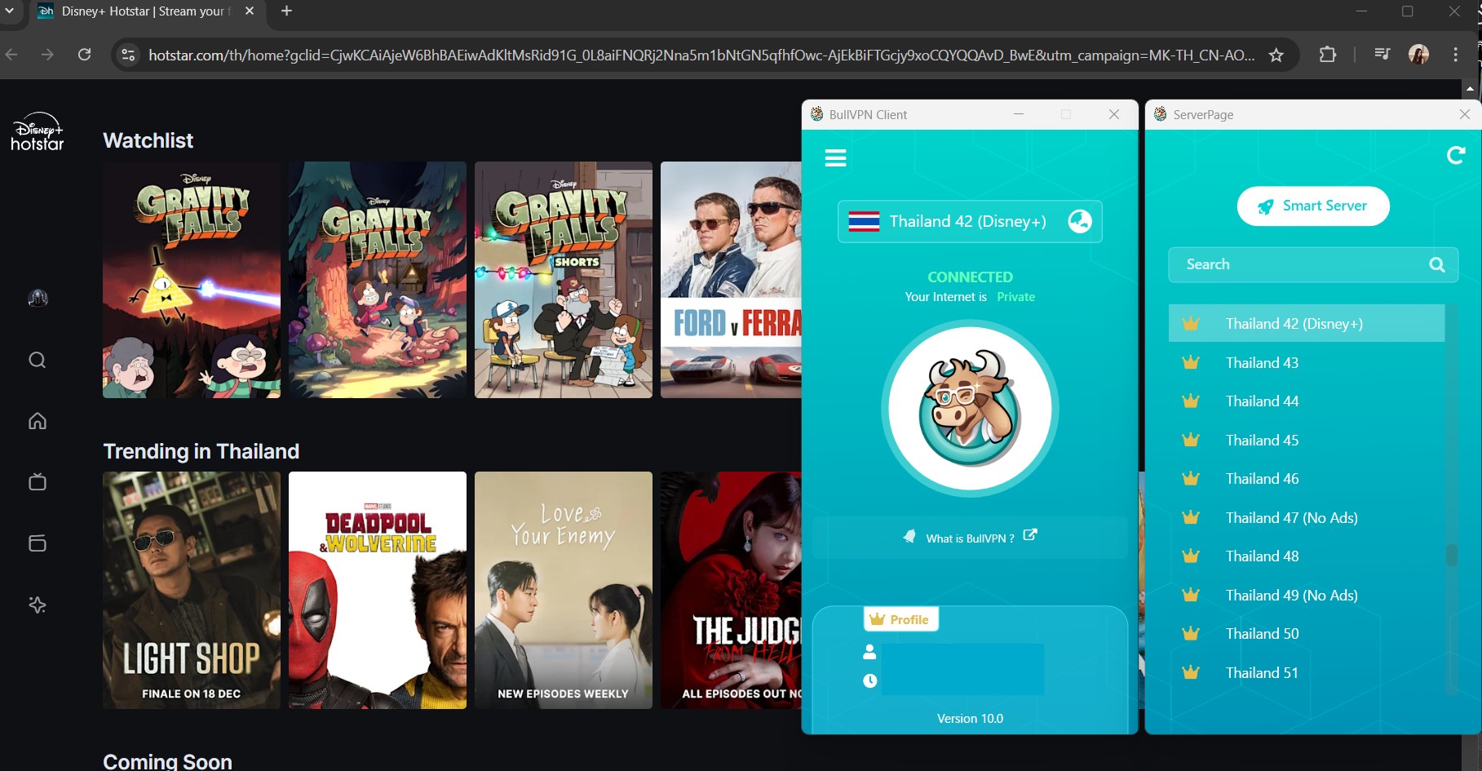Click the clock expiry icon in BullVPN profile
Screen dimensions: 1482x771
(870, 680)
